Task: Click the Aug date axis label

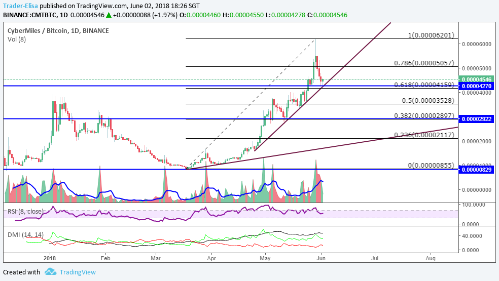Action: coord(430,258)
